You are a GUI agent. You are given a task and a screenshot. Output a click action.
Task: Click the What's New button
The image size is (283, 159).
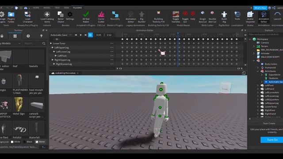click(260, 8)
